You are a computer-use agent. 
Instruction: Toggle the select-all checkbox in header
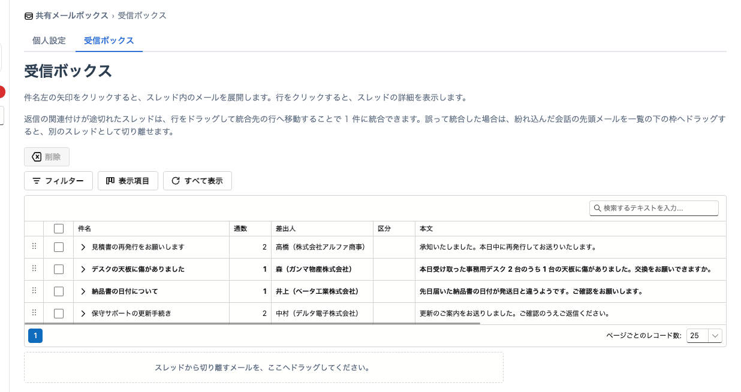coord(59,229)
